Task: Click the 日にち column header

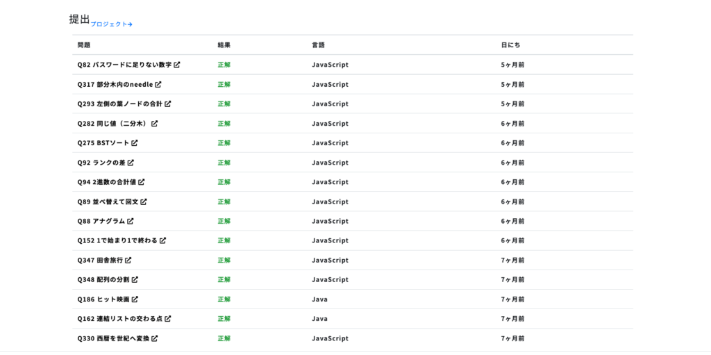Action: pos(510,45)
